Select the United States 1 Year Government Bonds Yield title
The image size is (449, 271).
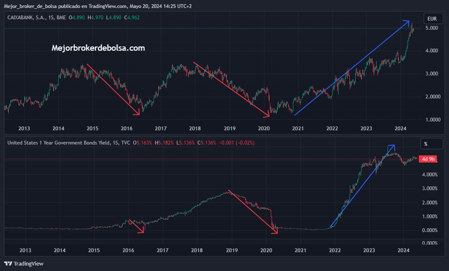coord(69,142)
